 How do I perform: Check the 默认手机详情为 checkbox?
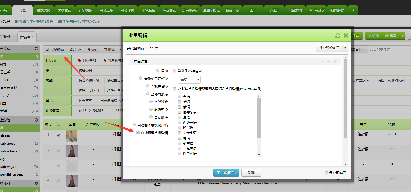click(175, 71)
